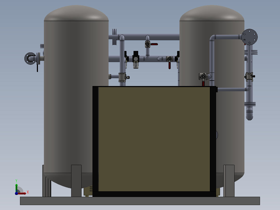Click the red X axis arrow of the triad
Screen dimensions: 280x210
(x=22, y=193)
